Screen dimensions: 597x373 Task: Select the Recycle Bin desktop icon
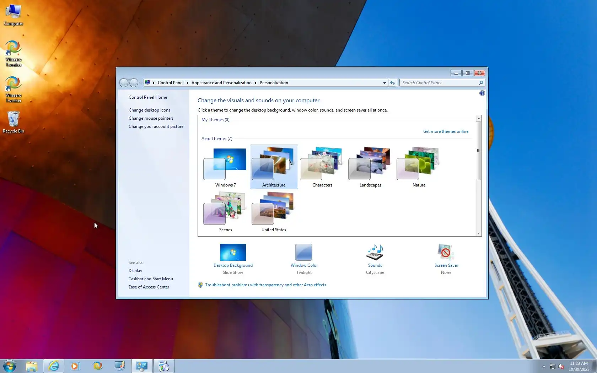14,122
